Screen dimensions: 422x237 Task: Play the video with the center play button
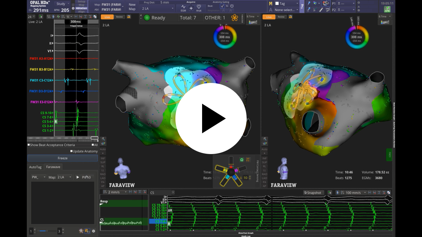211,118
